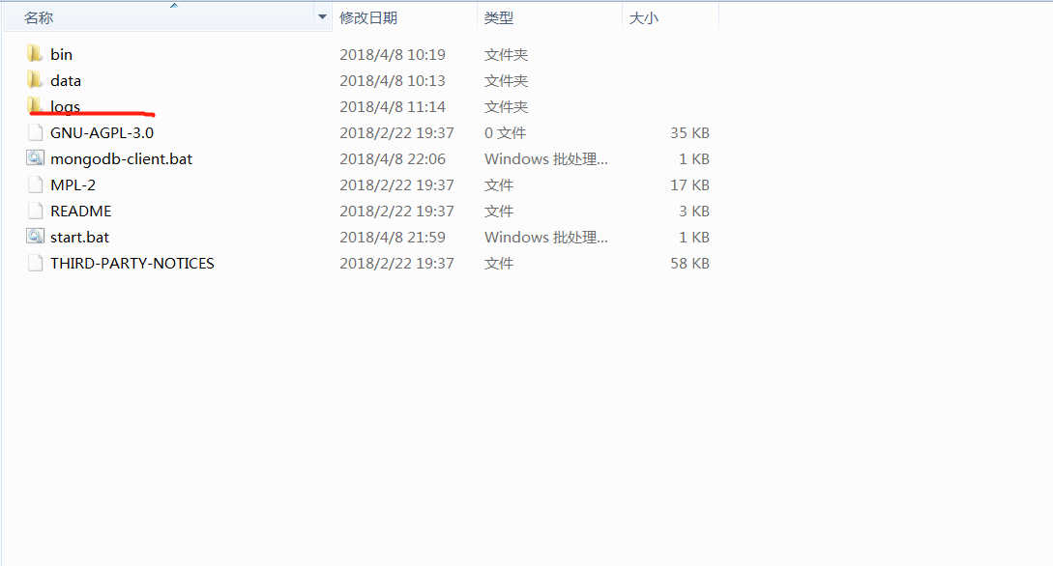The width and height of the screenshot is (1053, 566).
Task: Select the file name 'bin'
Action: (x=61, y=54)
